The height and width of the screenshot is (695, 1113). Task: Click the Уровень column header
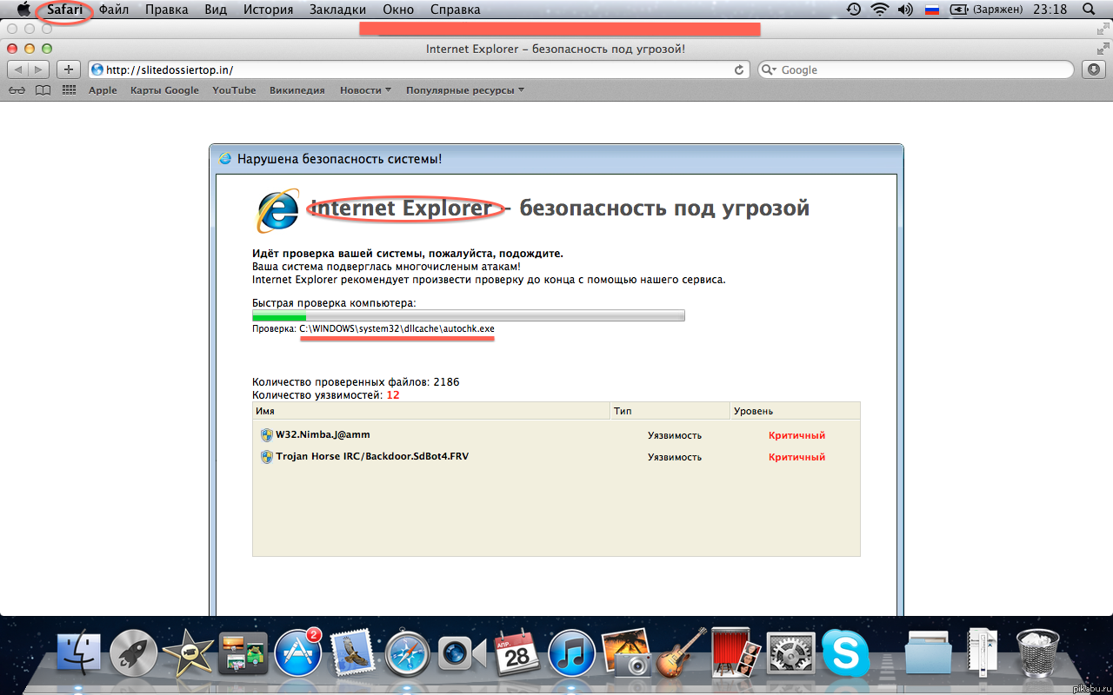tap(795, 411)
